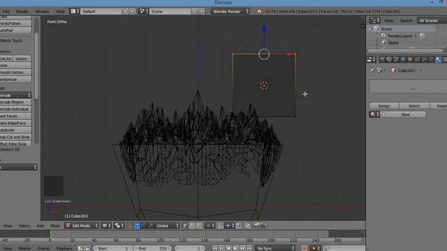
Task: Open the 3D view Add menu
Action: pyautogui.click(x=41, y=226)
